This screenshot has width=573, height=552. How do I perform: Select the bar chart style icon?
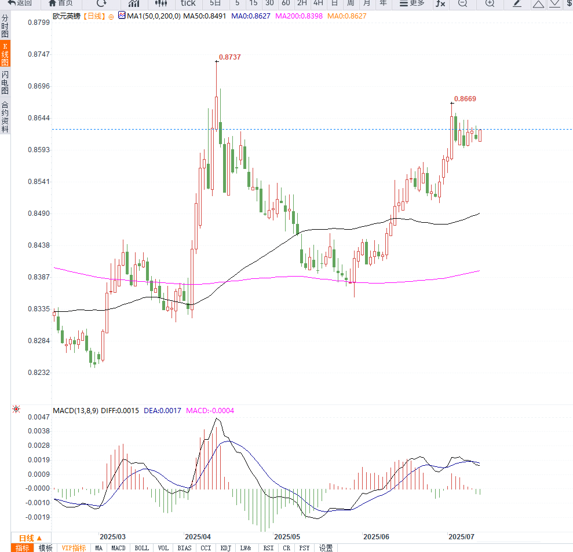134,3
